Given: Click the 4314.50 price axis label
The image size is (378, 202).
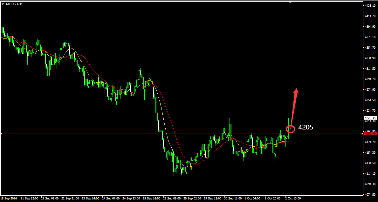Looking at the screenshot, I should point(370,68).
